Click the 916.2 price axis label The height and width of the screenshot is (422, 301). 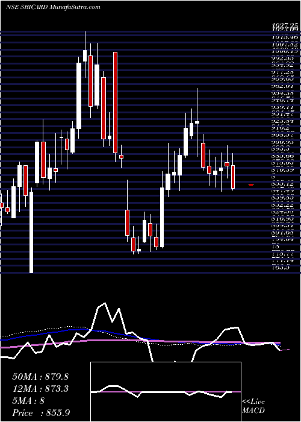(280, 128)
